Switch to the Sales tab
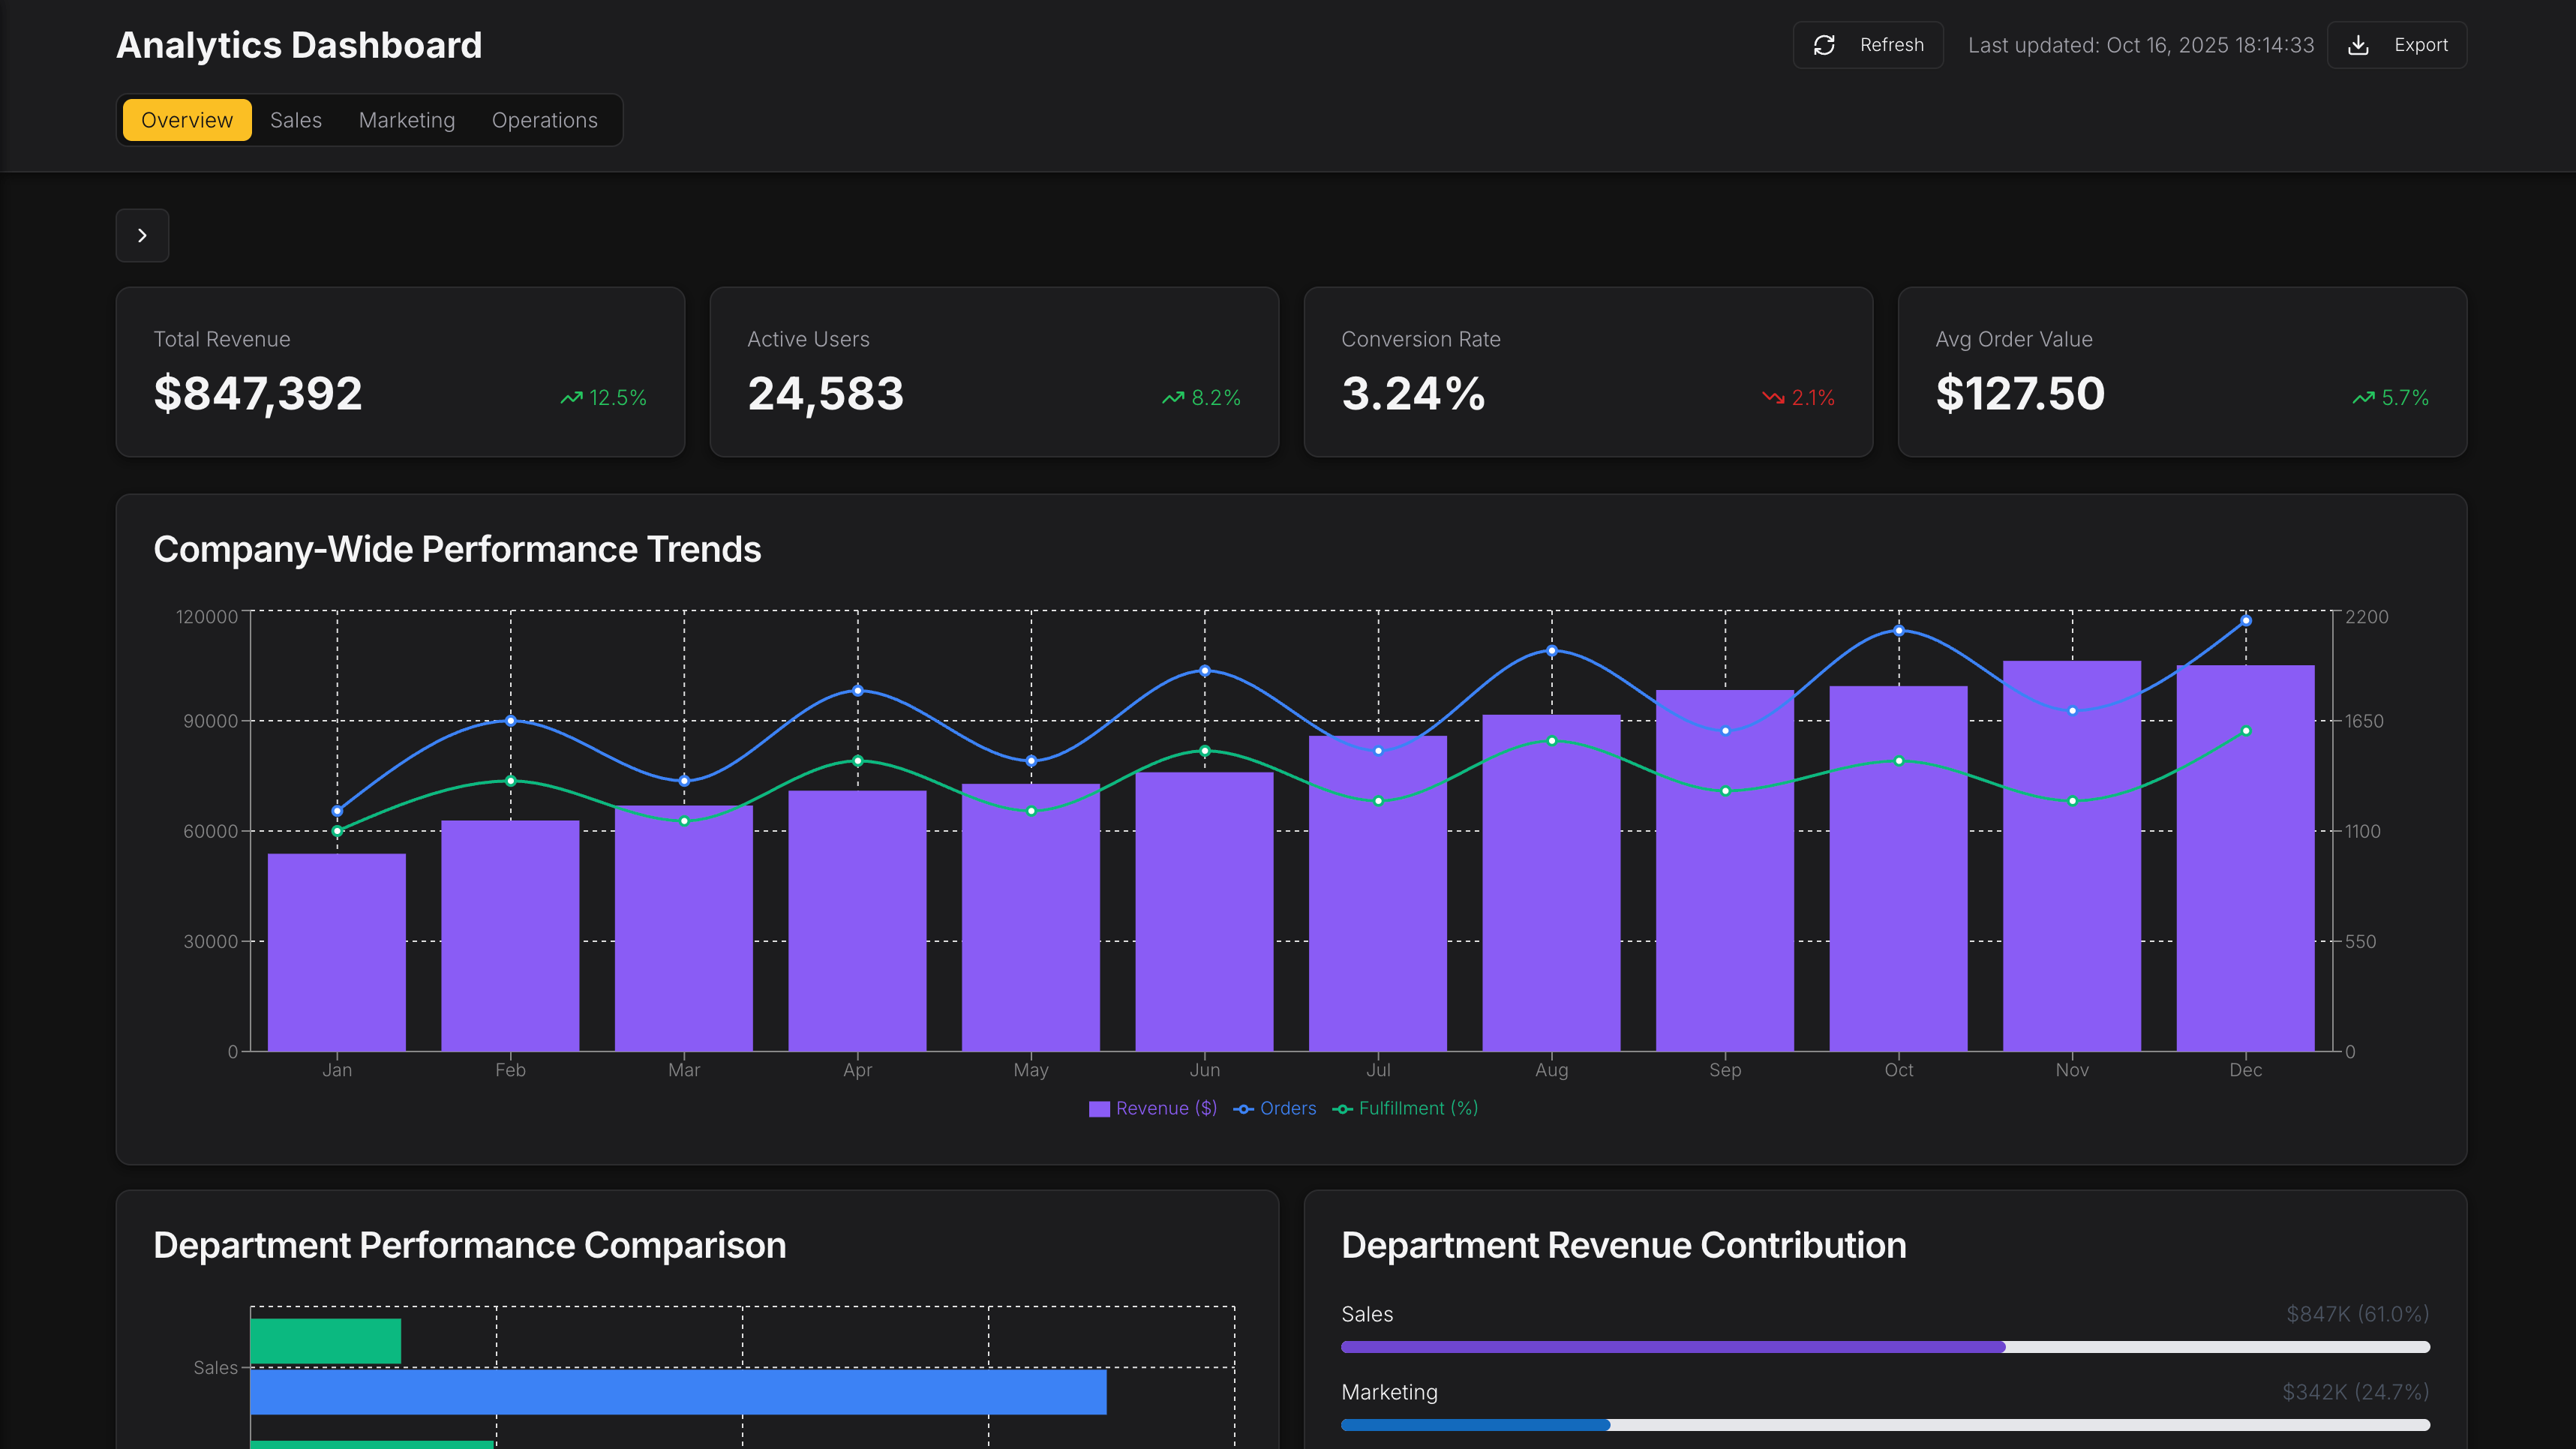2576x1449 pixels. [296, 120]
